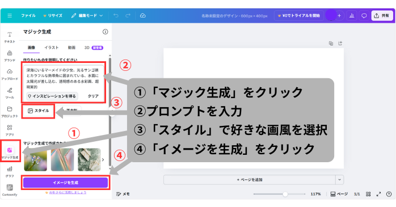Screen dimensions: 396x207
Task: Click the panel vertical scrollbar
Action: tap(110, 111)
